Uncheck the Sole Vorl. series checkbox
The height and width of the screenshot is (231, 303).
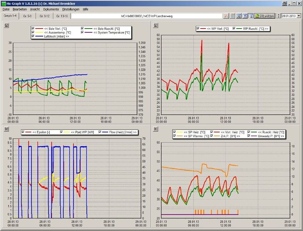[33, 28]
